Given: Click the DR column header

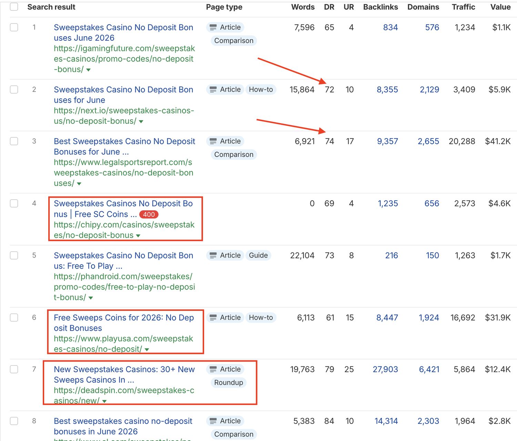Looking at the screenshot, I should point(329,7).
